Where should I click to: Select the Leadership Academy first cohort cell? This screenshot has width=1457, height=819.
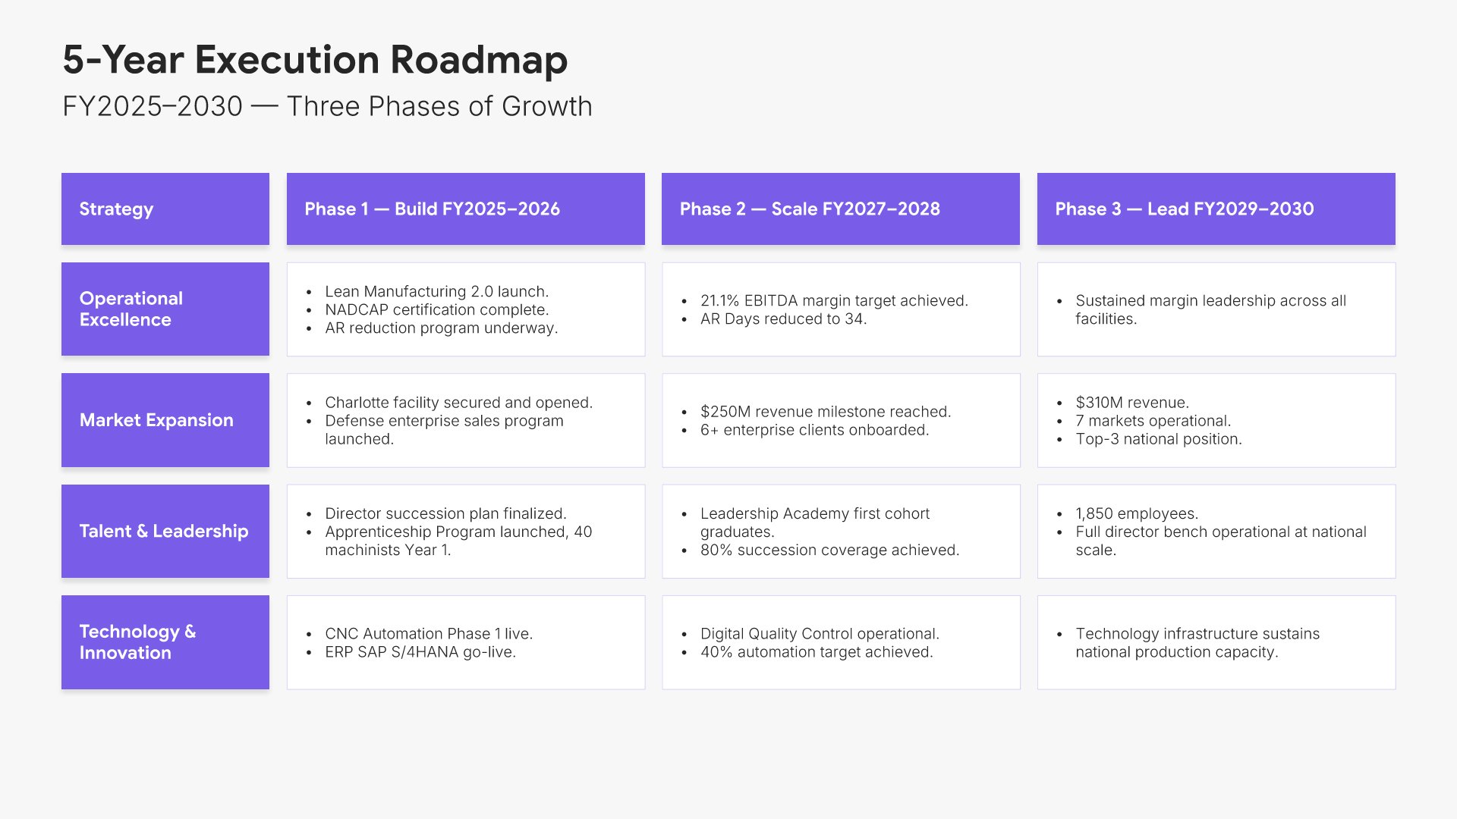pos(840,531)
